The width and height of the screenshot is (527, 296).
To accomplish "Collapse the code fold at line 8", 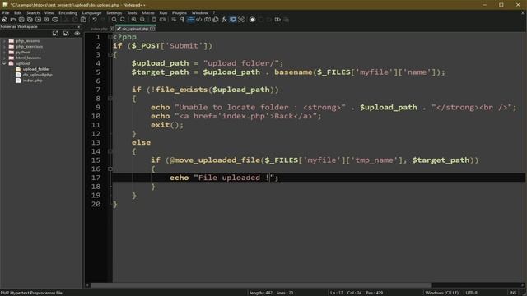I will 110,99.
